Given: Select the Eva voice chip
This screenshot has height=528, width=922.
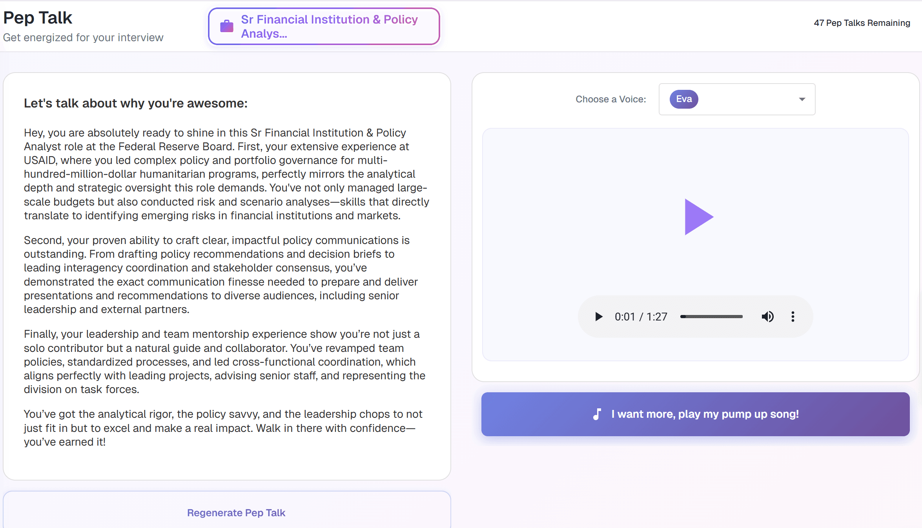Looking at the screenshot, I should point(684,99).
